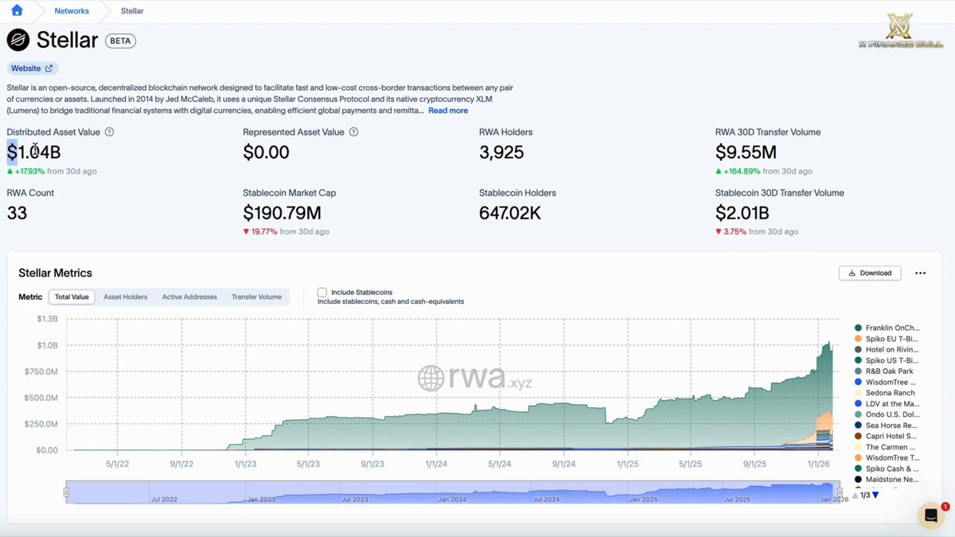Select the Total Value metric tab

72,297
